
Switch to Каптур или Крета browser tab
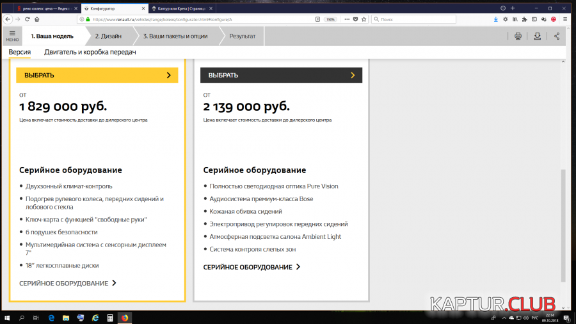point(182,8)
